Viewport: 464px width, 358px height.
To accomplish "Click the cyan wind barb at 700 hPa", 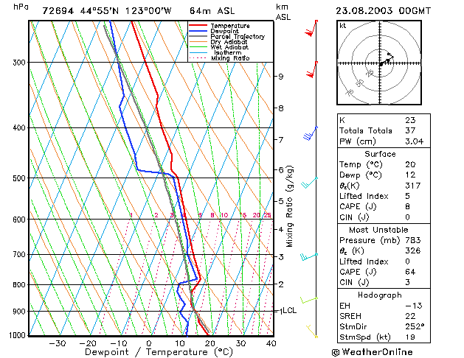I will [309, 256].
